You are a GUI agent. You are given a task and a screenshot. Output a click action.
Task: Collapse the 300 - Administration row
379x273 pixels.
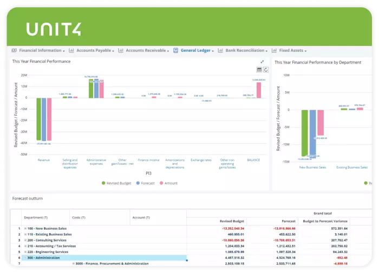point(25,258)
